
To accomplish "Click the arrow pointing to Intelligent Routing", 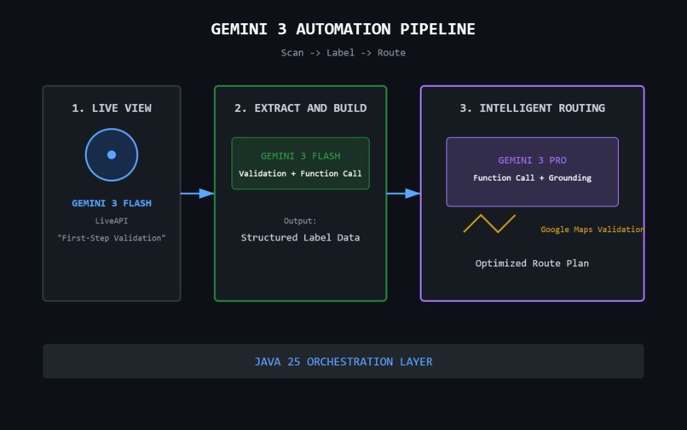I will [403, 194].
